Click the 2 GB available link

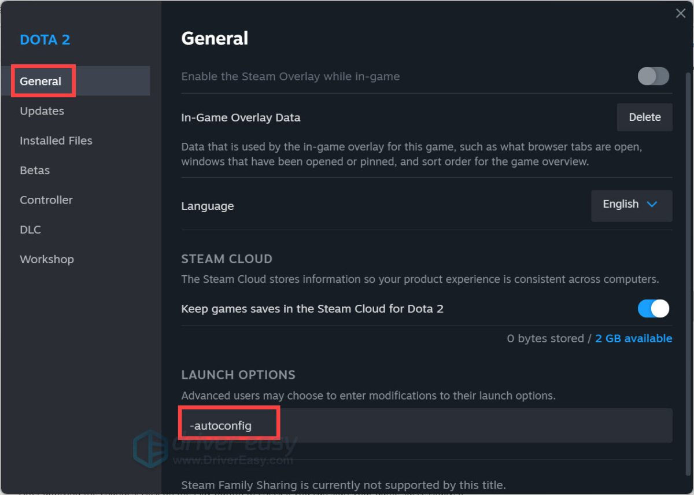[633, 338]
